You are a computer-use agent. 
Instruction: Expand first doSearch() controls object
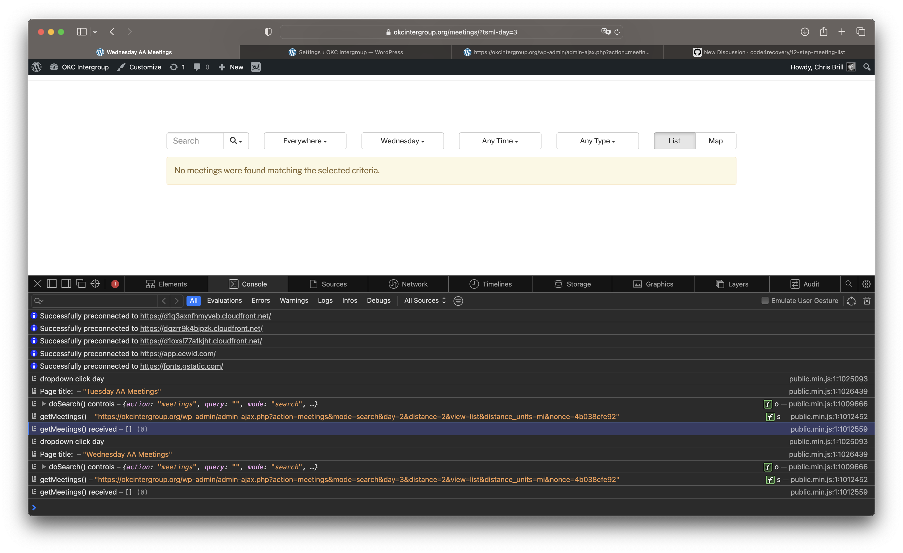pos(43,404)
